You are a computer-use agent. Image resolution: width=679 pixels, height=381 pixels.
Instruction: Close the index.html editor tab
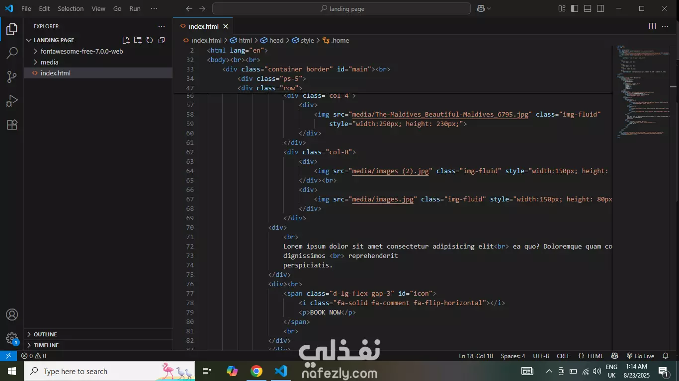[226, 26]
